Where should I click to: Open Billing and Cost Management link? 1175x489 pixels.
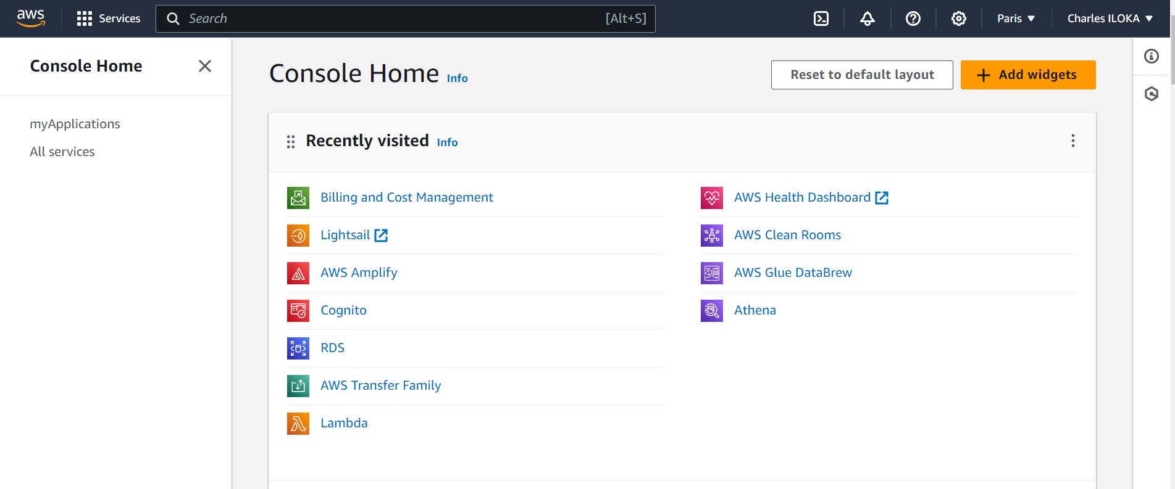click(407, 197)
